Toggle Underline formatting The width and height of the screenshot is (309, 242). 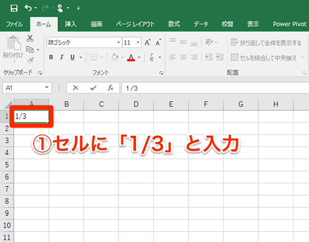72,57
